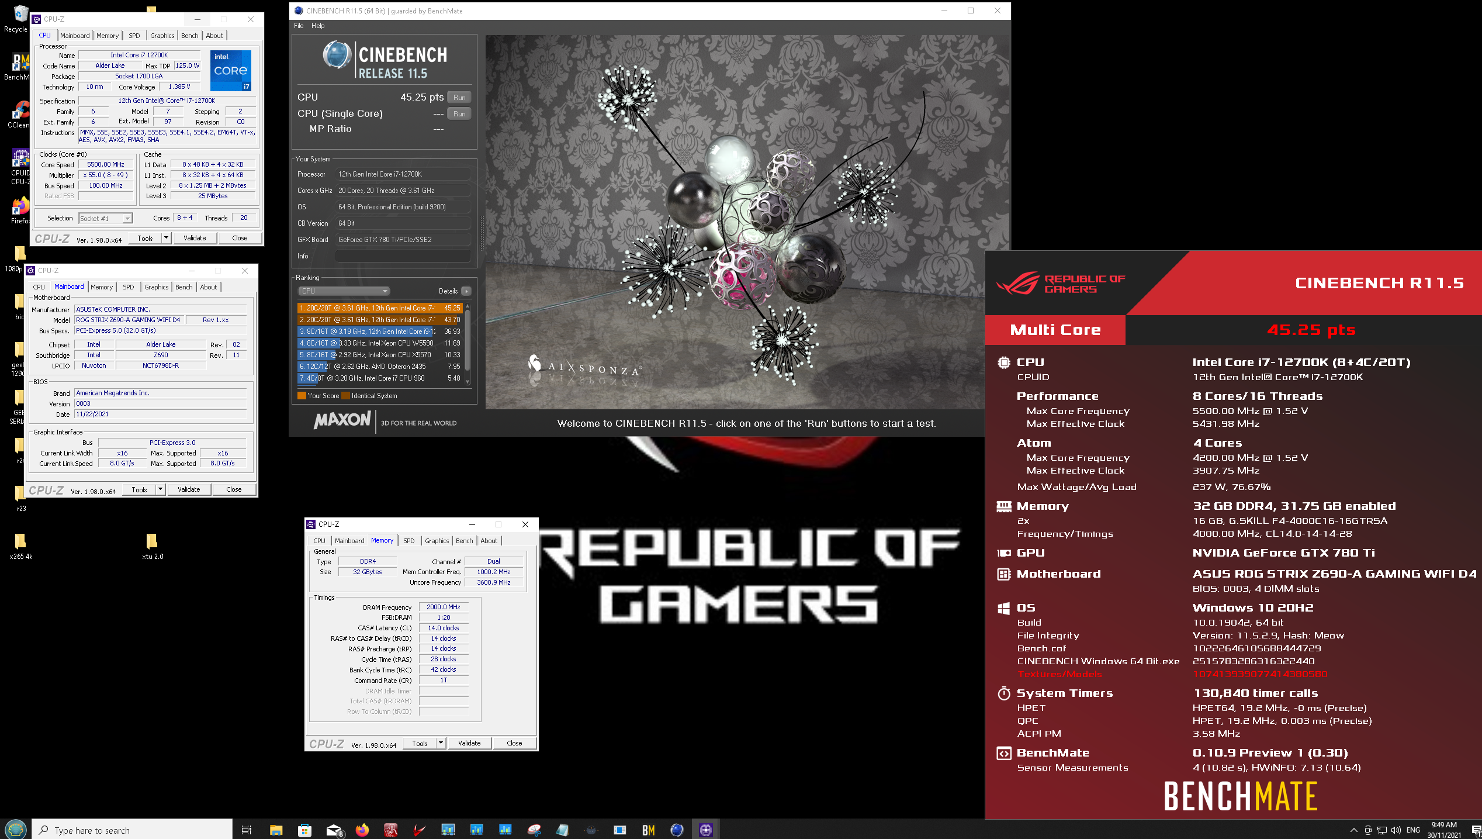Viewport: 1482px width, 839px height.
Task: Click Close button in Memory CPU-Z window
Action: pos(514,743)
